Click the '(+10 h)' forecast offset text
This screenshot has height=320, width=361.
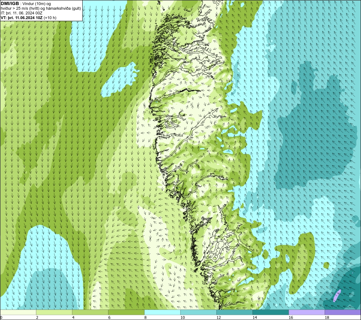[x=50, y=18]
